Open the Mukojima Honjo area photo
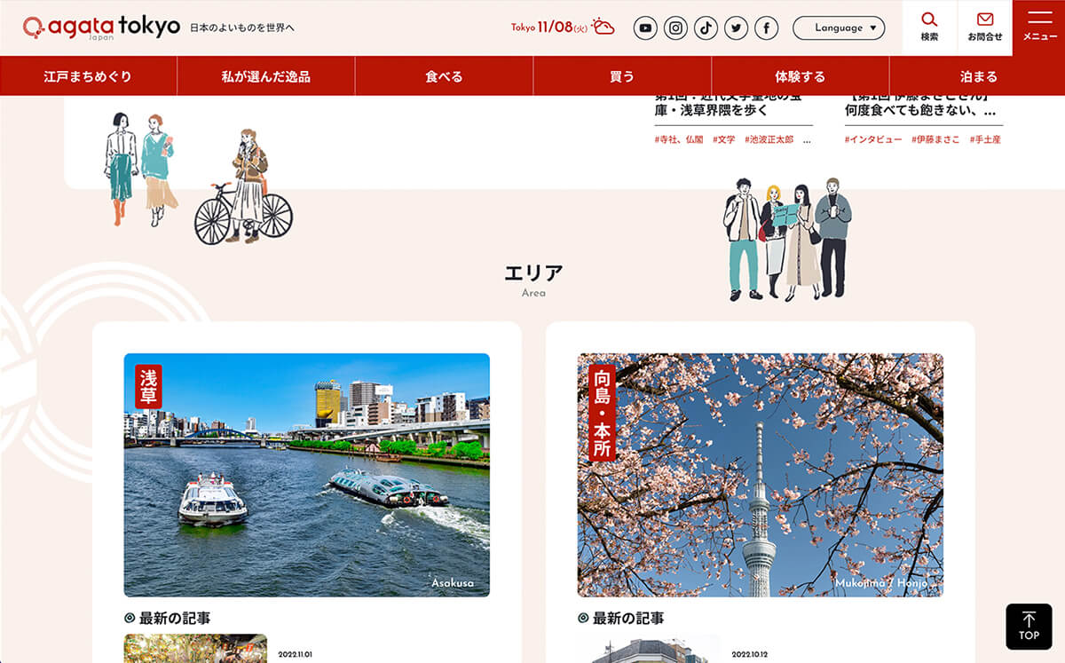This screenshot has width=1065, height=663. tap(760, 475)
